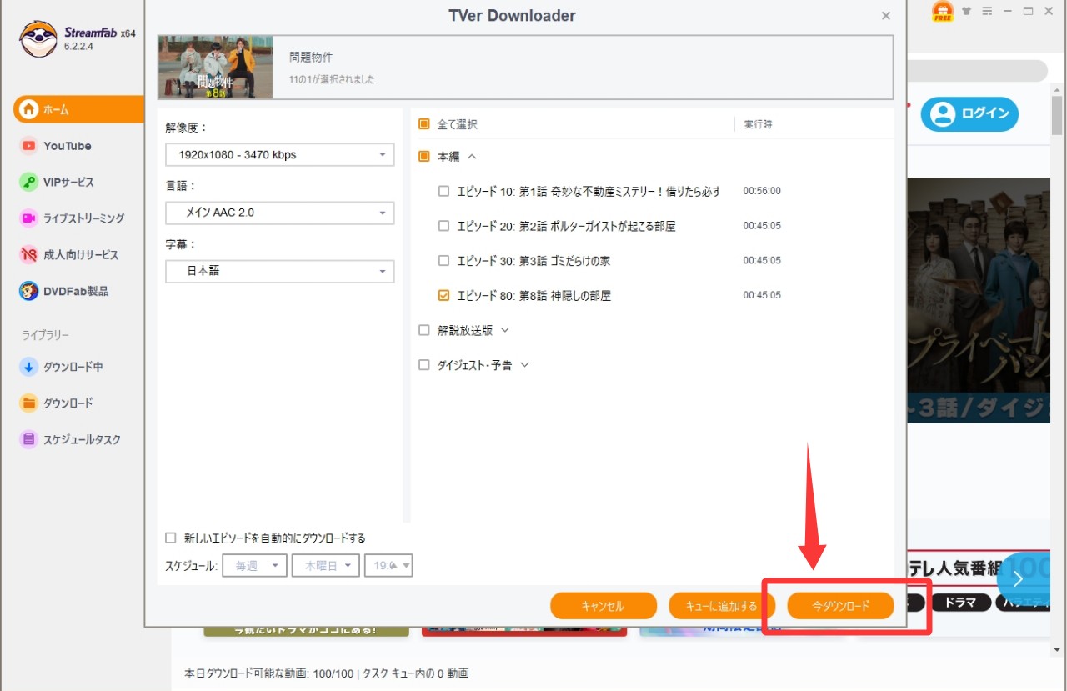Toggle the ダイジェスト・予告 checkbox
The width and height of the screenshot is (1067, 691).
pos(424,365)
